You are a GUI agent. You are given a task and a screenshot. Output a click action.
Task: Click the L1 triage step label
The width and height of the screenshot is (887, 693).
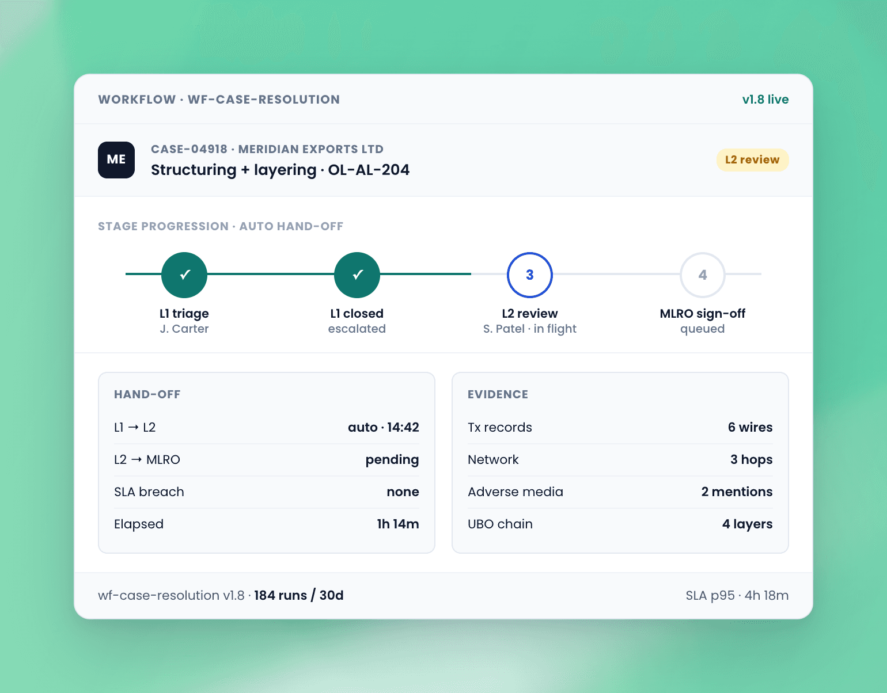[184, 314]
